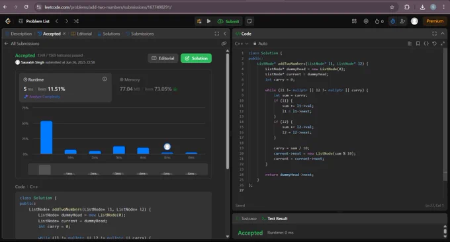450x242 pixels.
Task: Toggle the Auto lock setting
Action: 260,44
